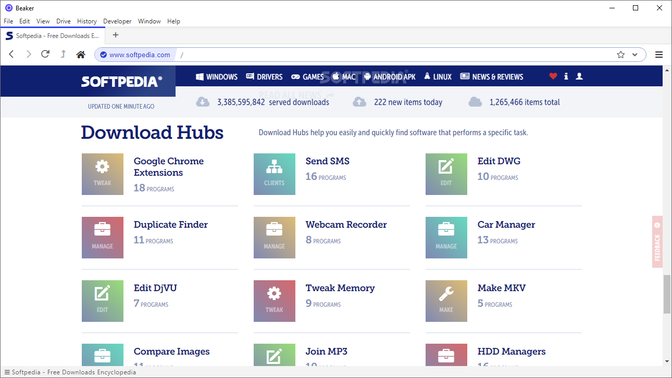Open the WINDOWS category in site navigation
672x378 pixels.
(217, 76)
